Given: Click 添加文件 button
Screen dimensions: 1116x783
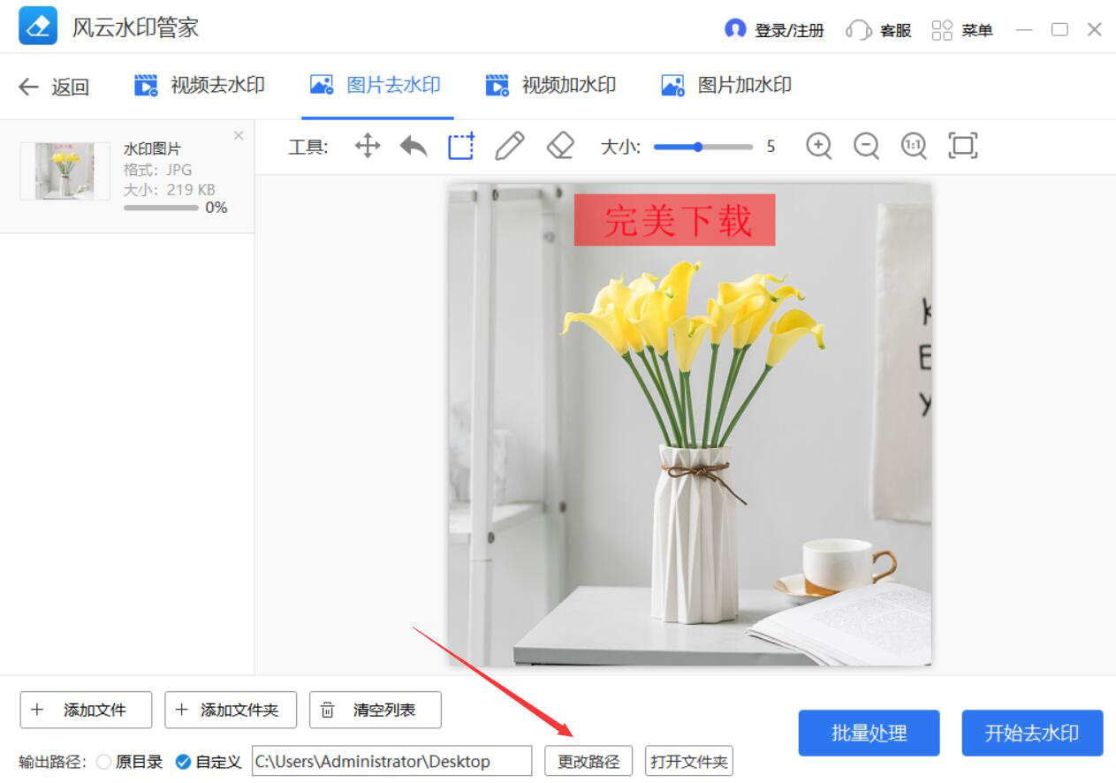Looking at the screenshot, I should (x=86, y=710).
